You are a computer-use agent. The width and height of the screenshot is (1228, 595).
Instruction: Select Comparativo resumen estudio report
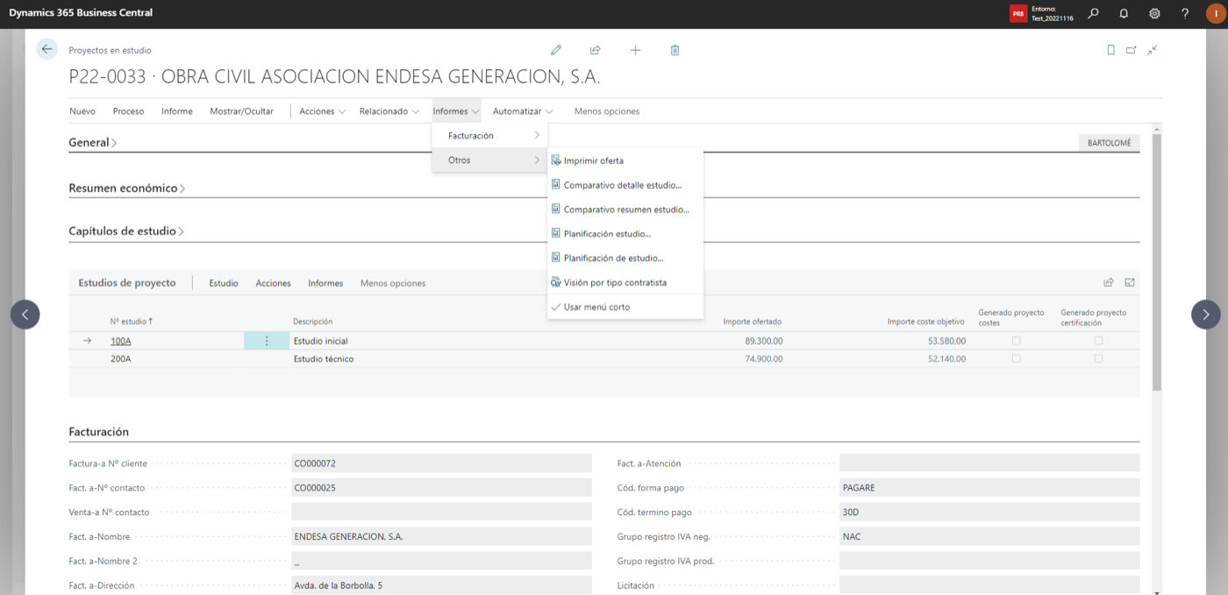pos(625,210)
